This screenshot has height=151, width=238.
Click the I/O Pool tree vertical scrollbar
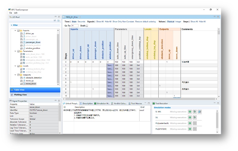pos(58,58)
